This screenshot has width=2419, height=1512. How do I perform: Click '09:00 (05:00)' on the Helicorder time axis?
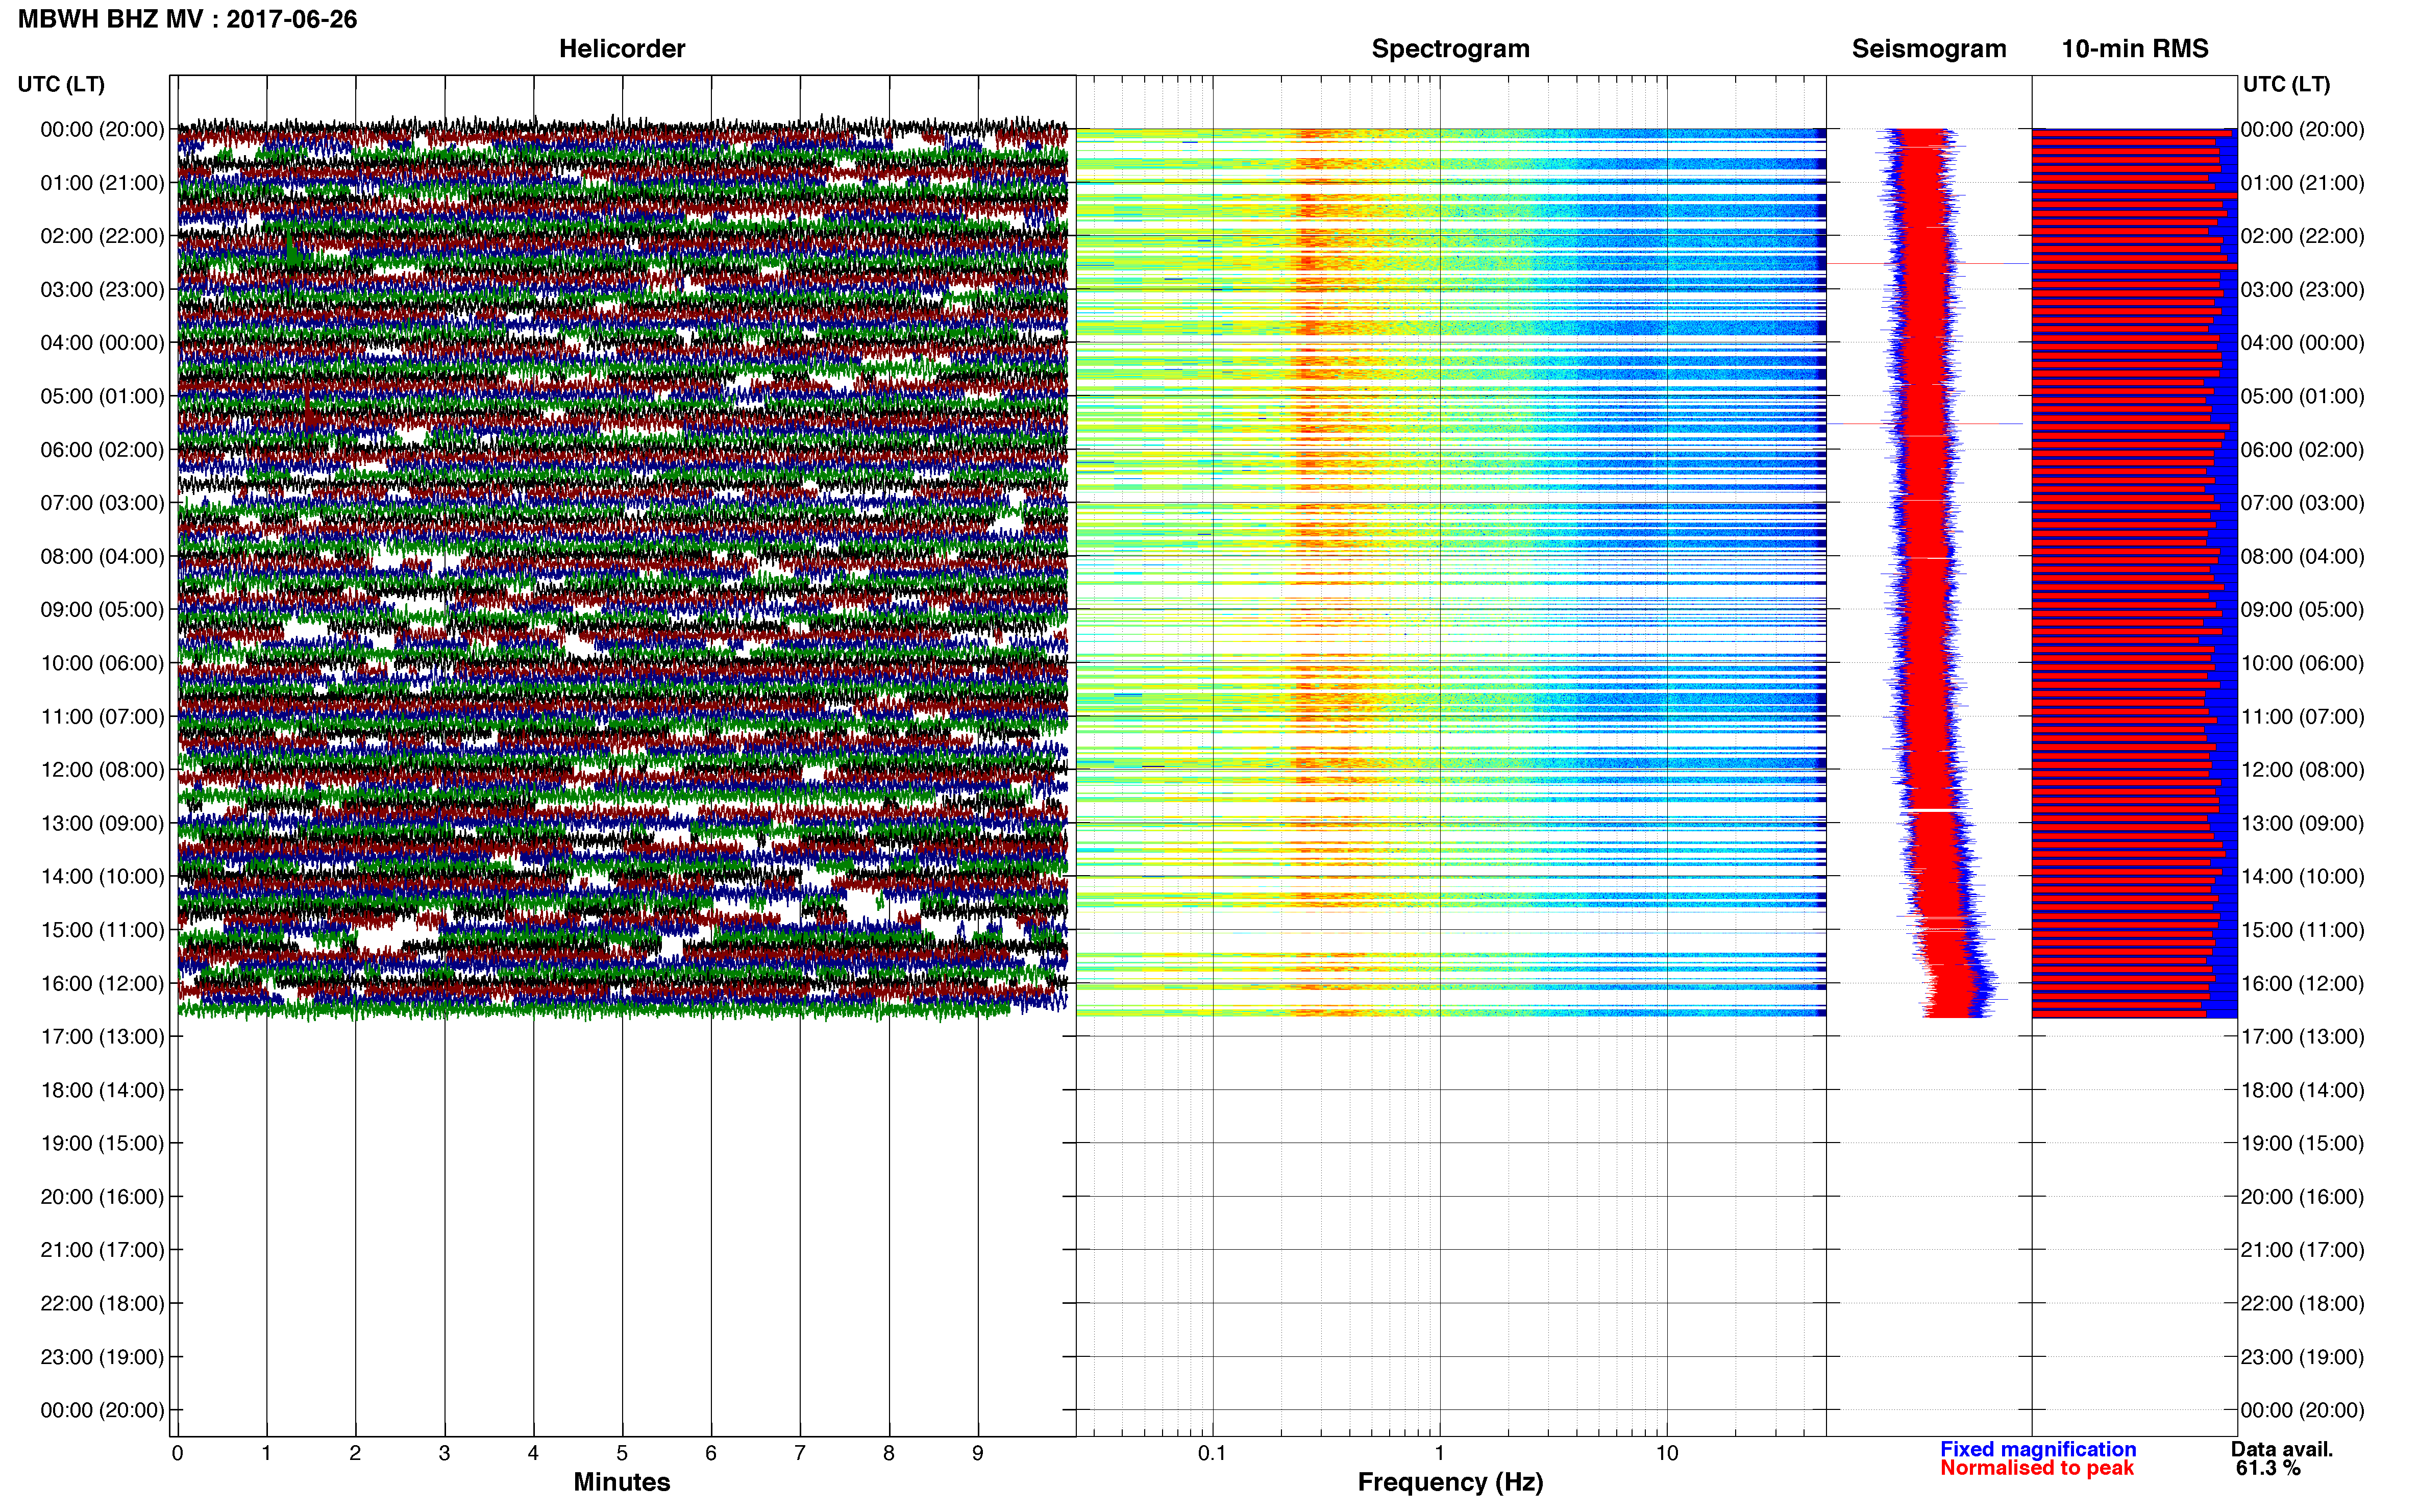(x=102, y=610)
